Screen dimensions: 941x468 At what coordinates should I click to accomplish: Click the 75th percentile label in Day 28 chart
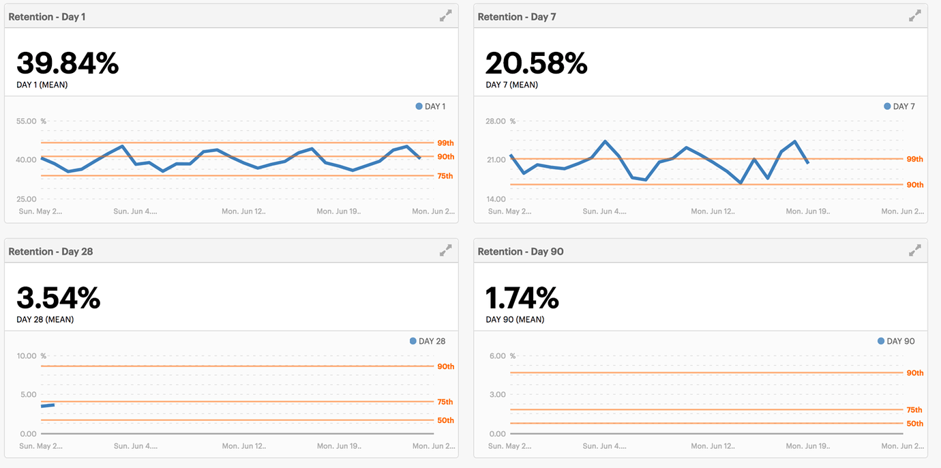click(x=445, y=402)
